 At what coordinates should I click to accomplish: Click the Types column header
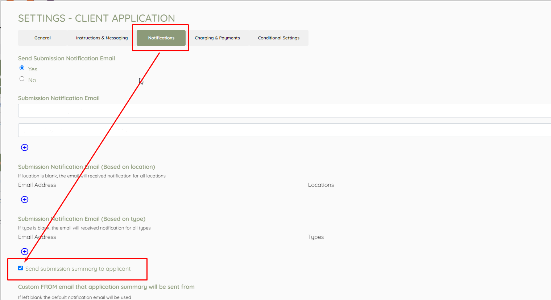(x=316, y=237)
